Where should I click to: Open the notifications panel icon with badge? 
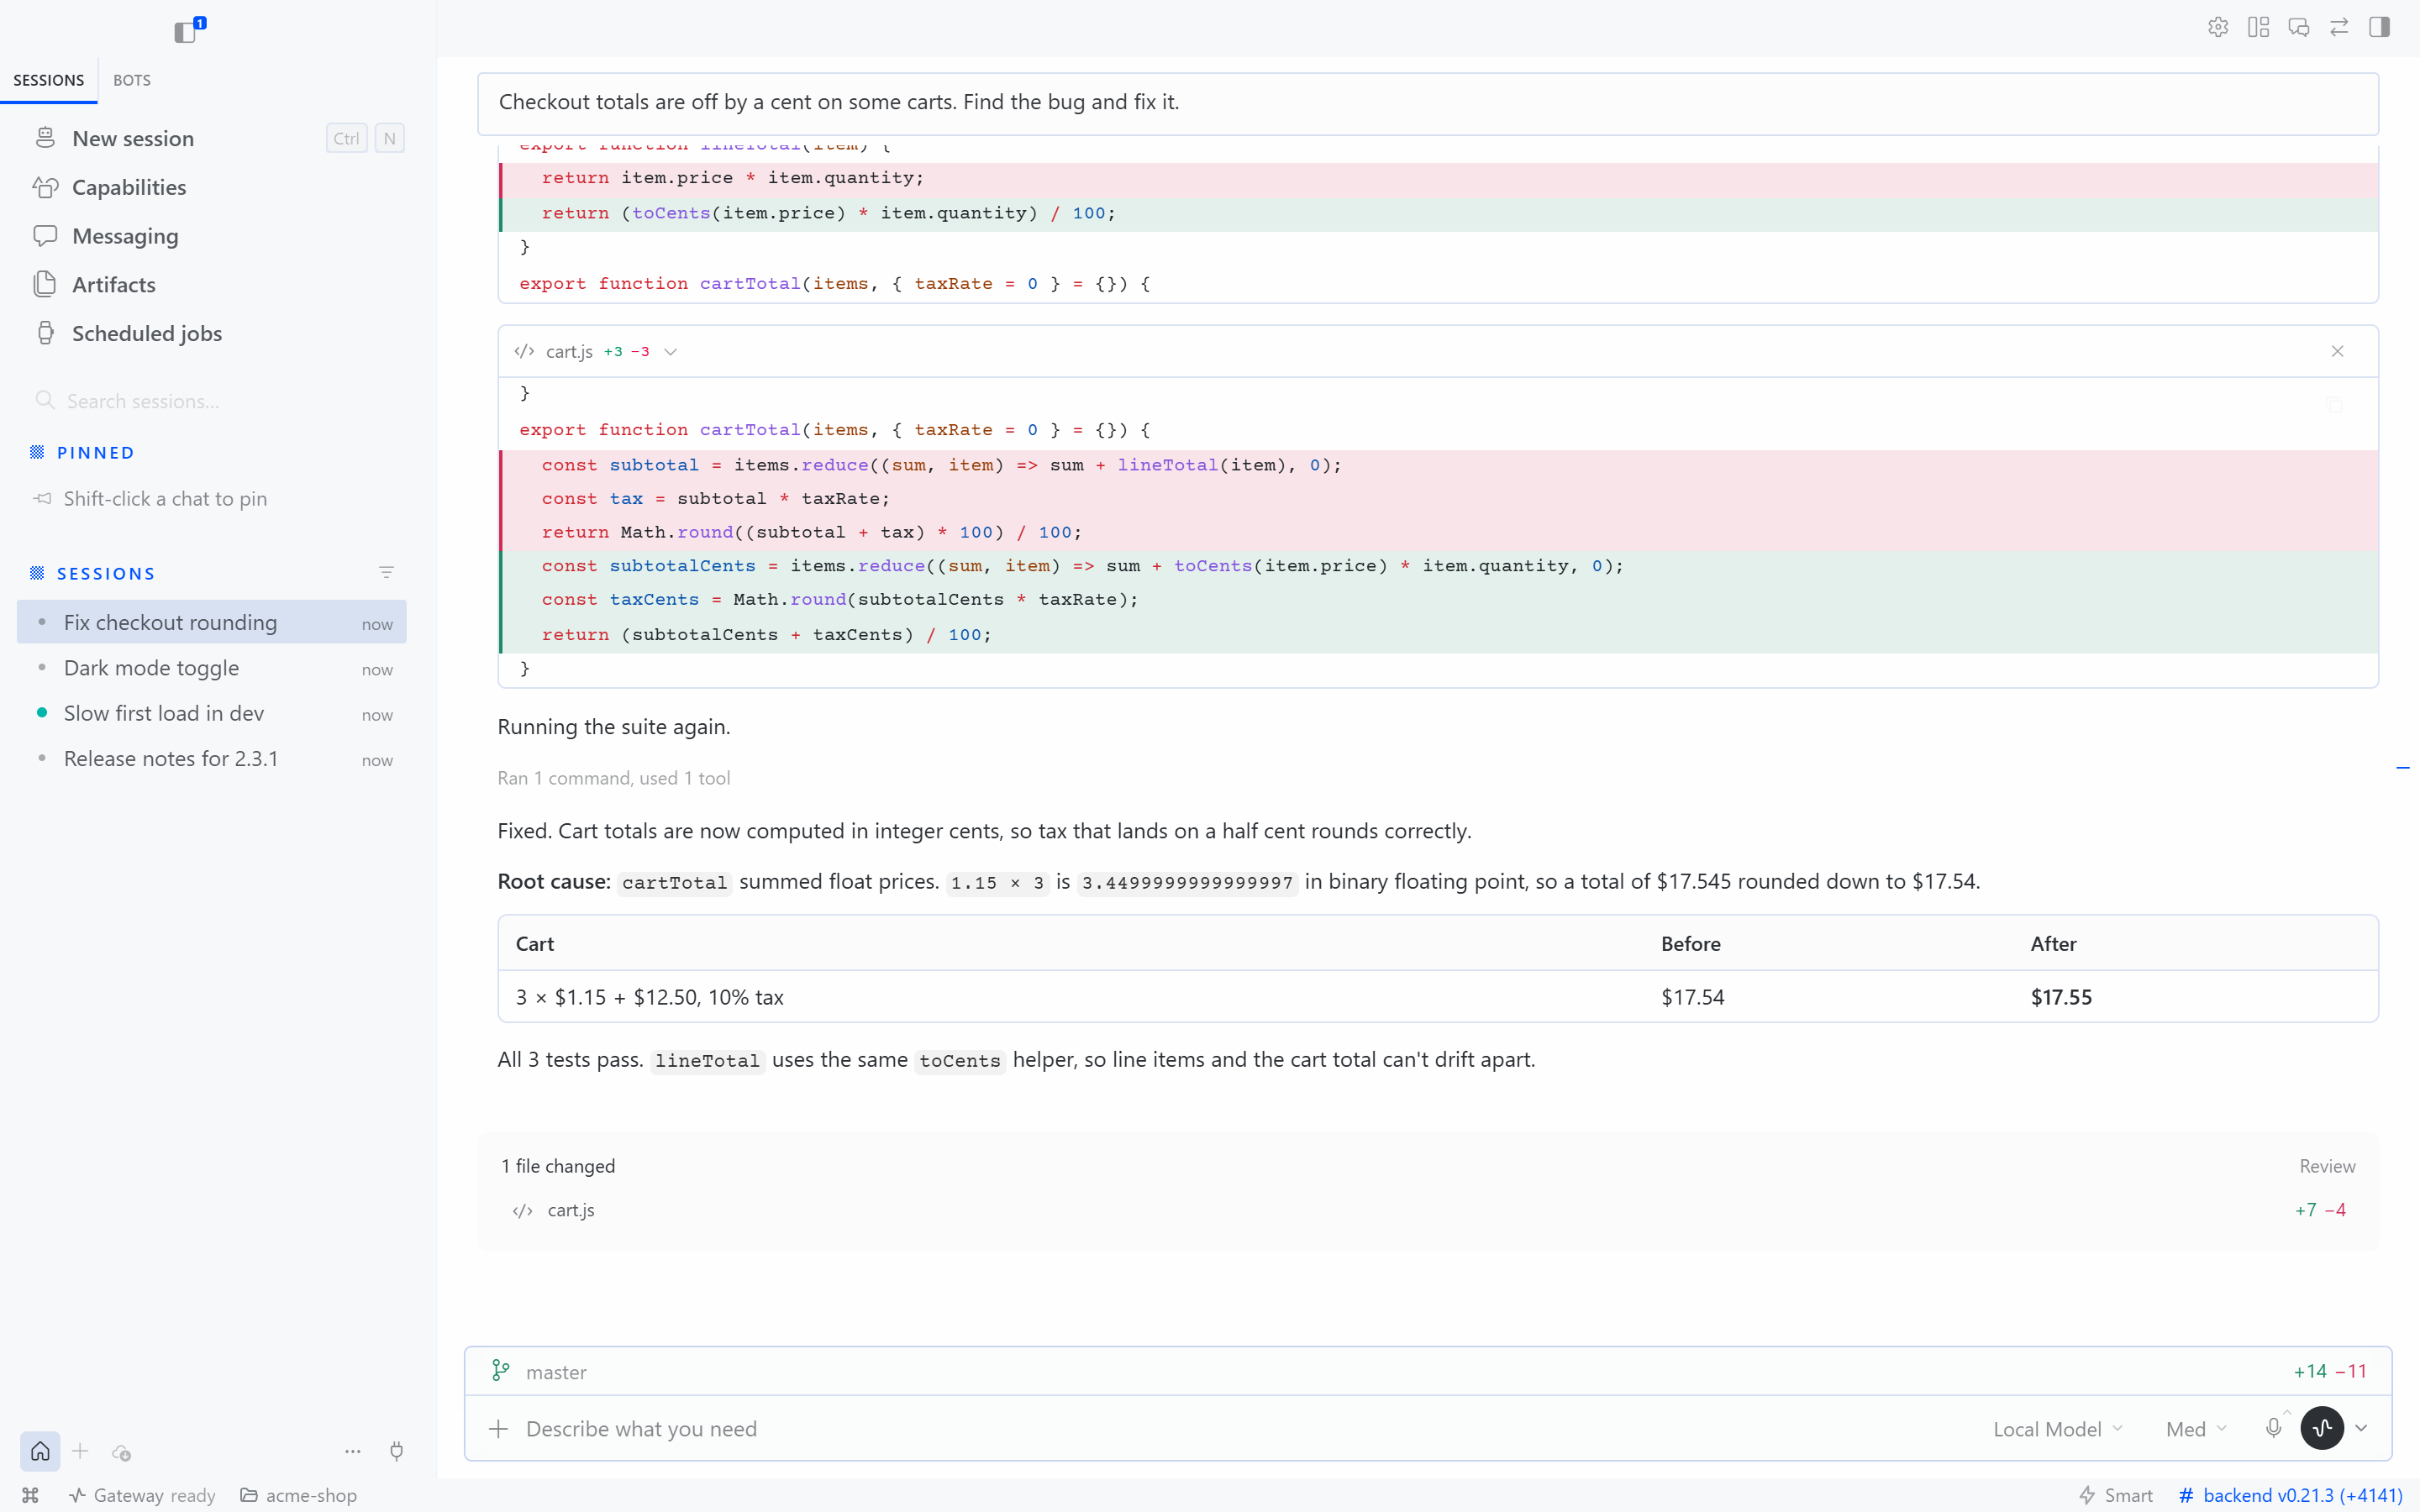point(188,30)
